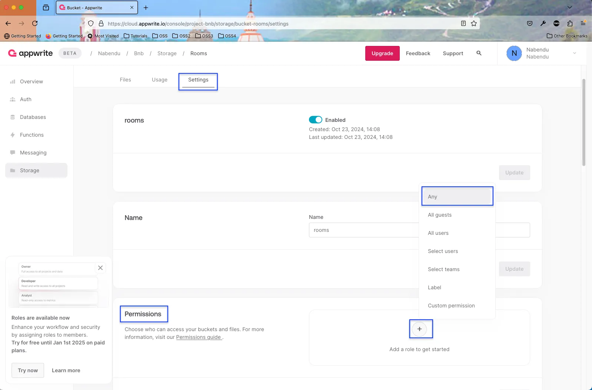Close the Bucket - Appwrite tab

click(x=132, y=7)
